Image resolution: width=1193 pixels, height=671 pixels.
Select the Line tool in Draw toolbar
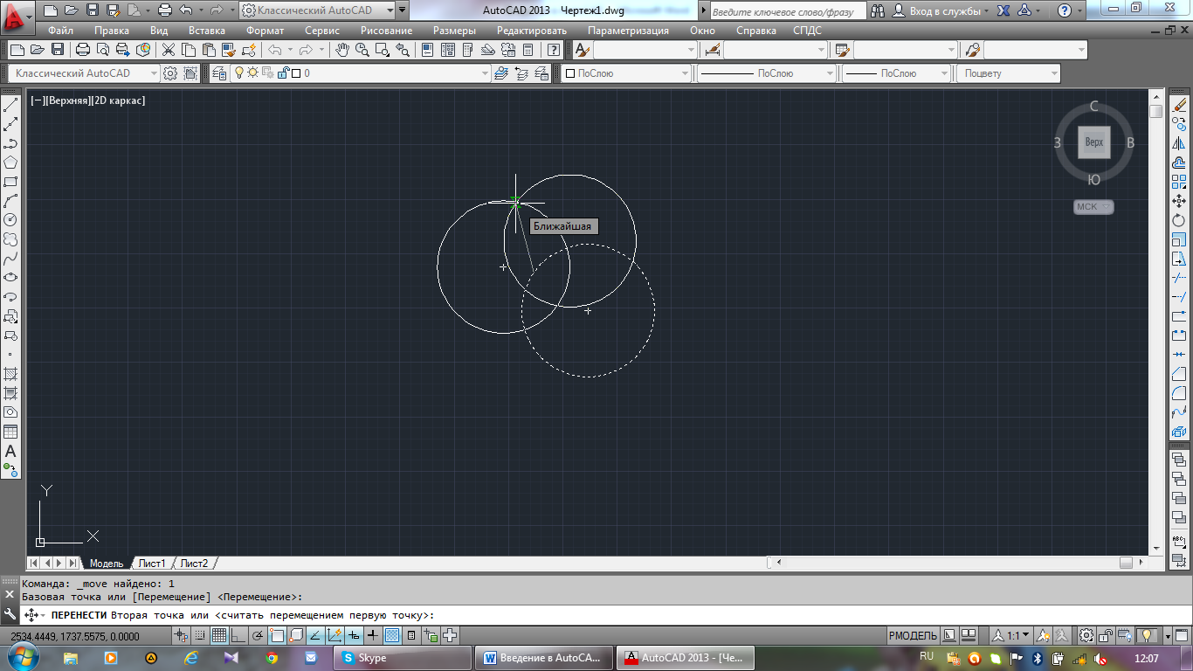click(x=10, y=105)
